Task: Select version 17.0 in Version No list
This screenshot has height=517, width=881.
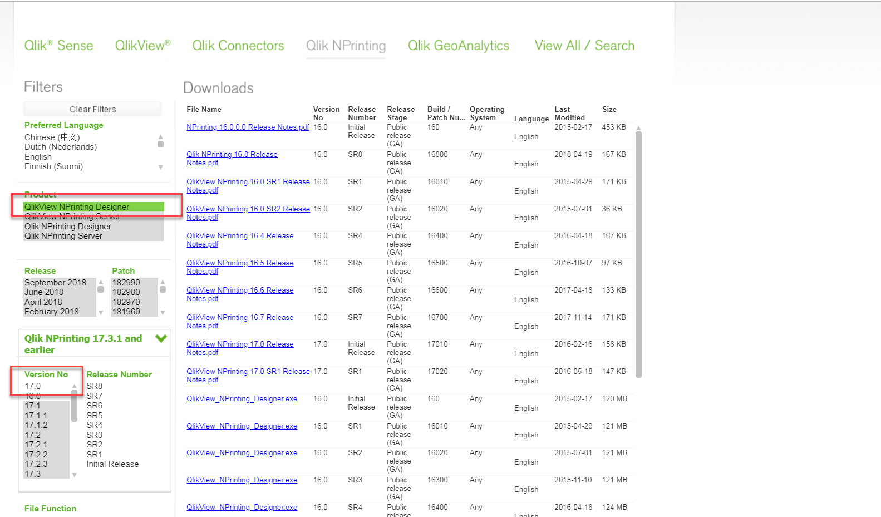Action: pos(46,386)
